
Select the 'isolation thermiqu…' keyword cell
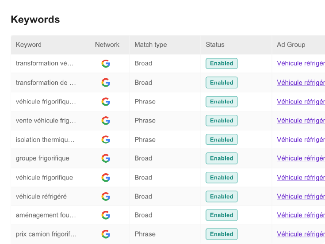pos(45,139)
